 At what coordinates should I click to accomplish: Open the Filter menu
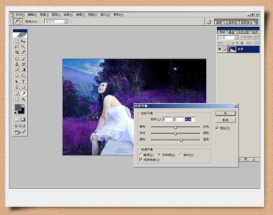80,15
